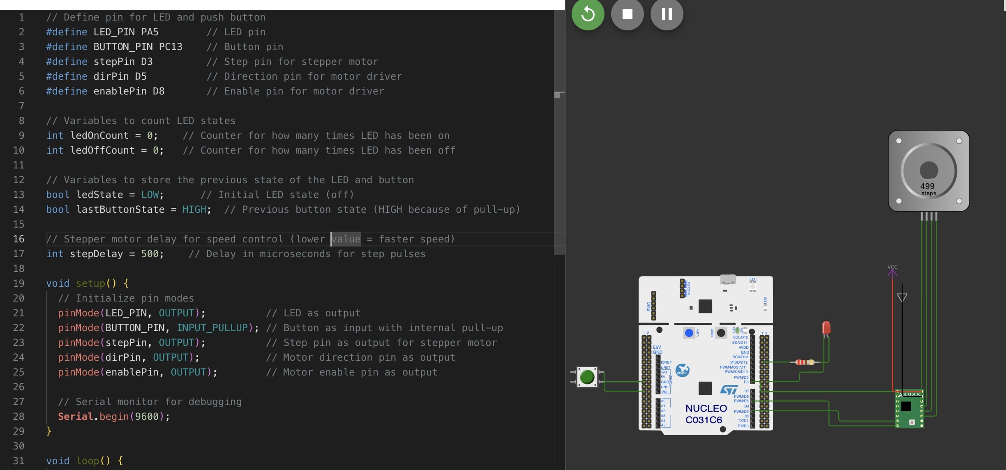
Task: Click lastButtonState = HIGH declaration
Action: 129,210
